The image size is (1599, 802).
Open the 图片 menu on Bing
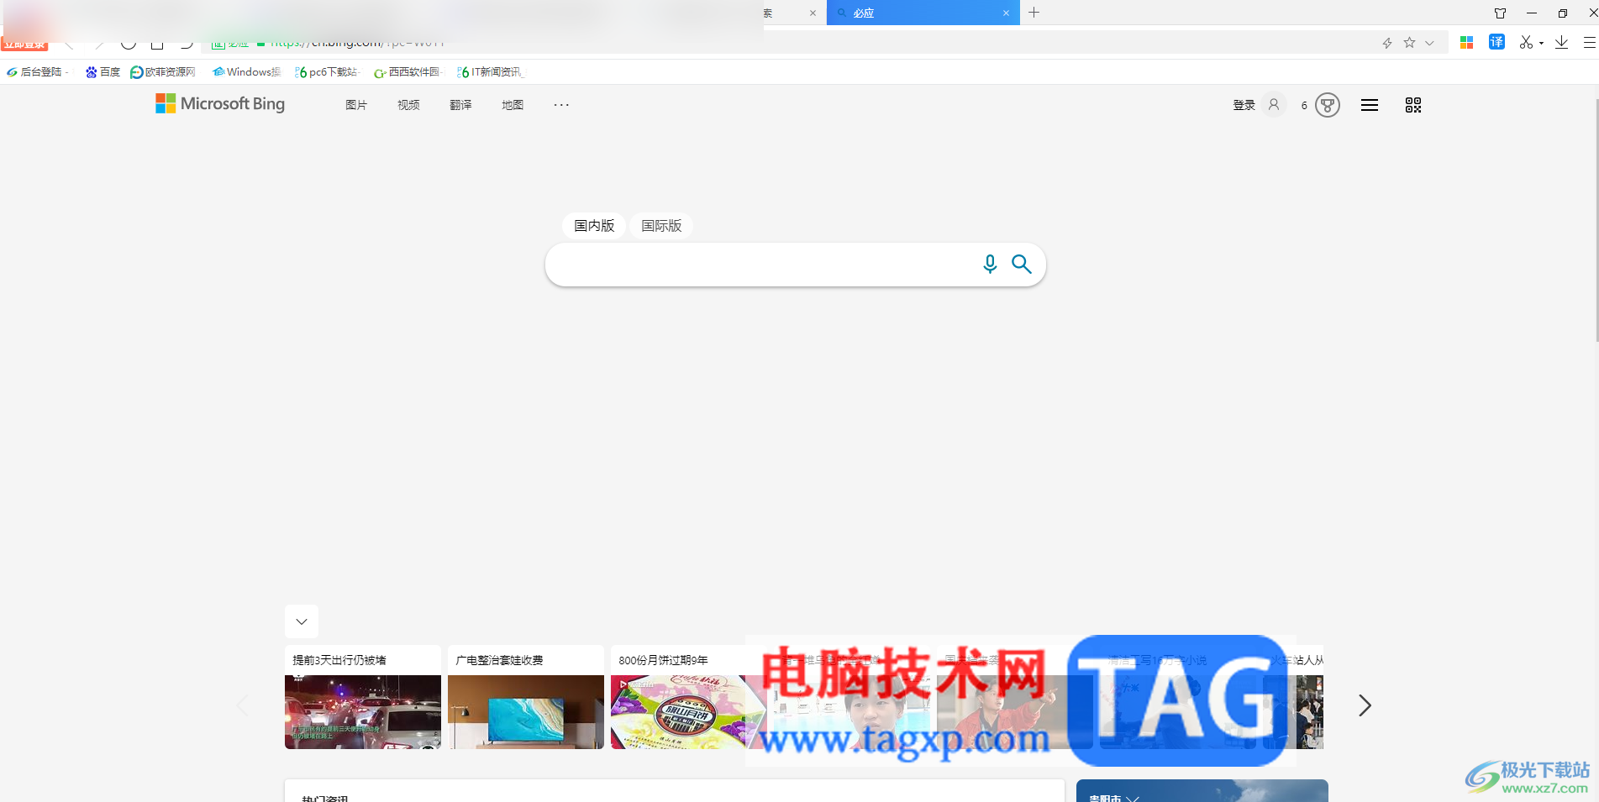[x=356, y=105]
